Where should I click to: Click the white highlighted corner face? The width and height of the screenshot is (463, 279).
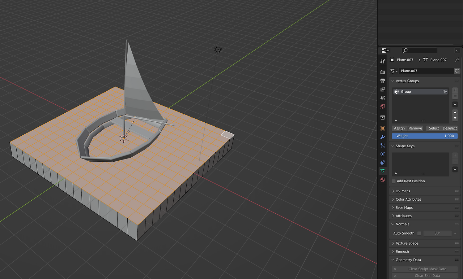228,135
